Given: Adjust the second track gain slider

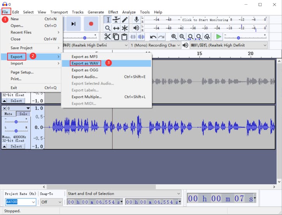Looking at the screenshot, I should tap(16, 121).
